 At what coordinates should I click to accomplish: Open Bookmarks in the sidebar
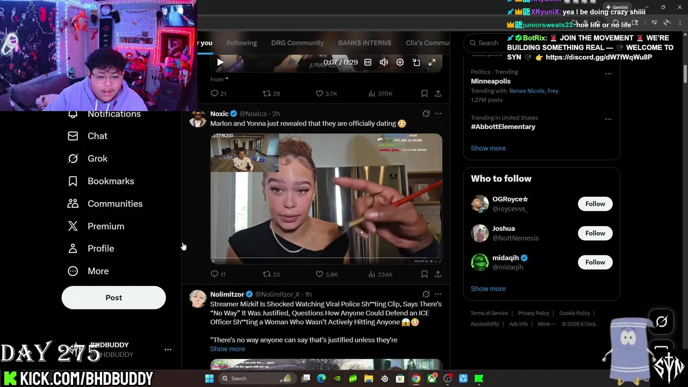click(x=101, y=181)
